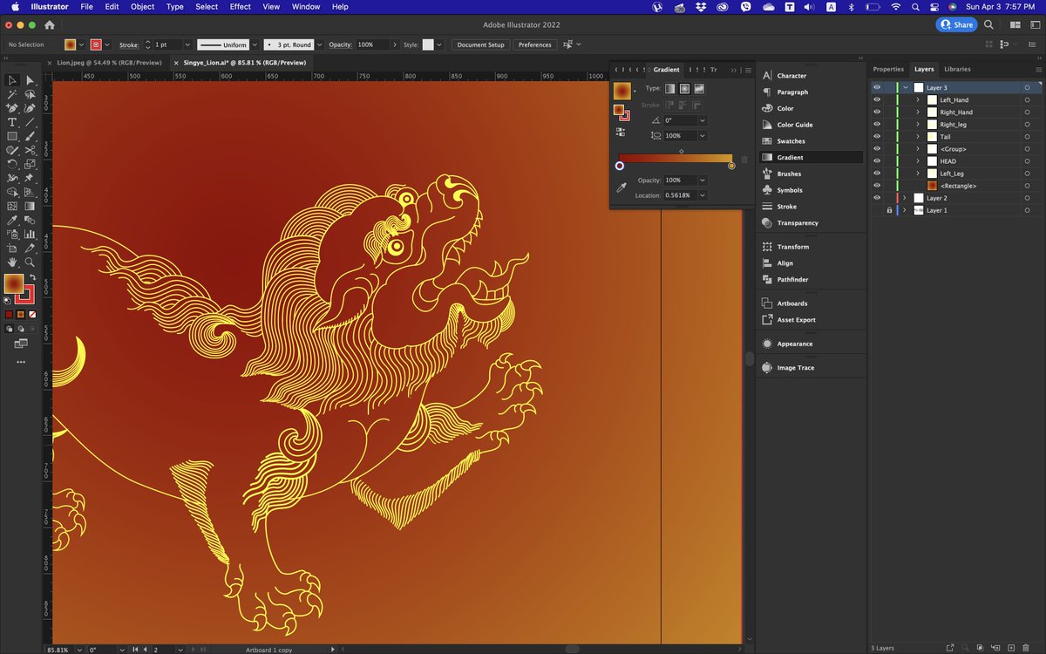Toggle Layer 2 visibility eye

pyautogui.click(x=877, y=198)
